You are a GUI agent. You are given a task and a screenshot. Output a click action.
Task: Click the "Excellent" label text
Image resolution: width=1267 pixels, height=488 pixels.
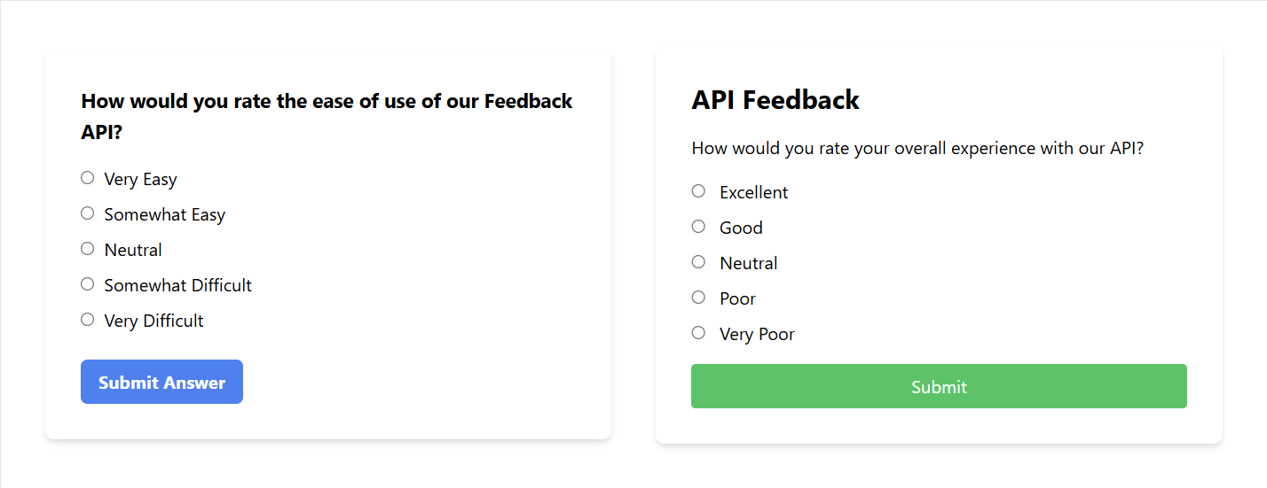(753, 192)
